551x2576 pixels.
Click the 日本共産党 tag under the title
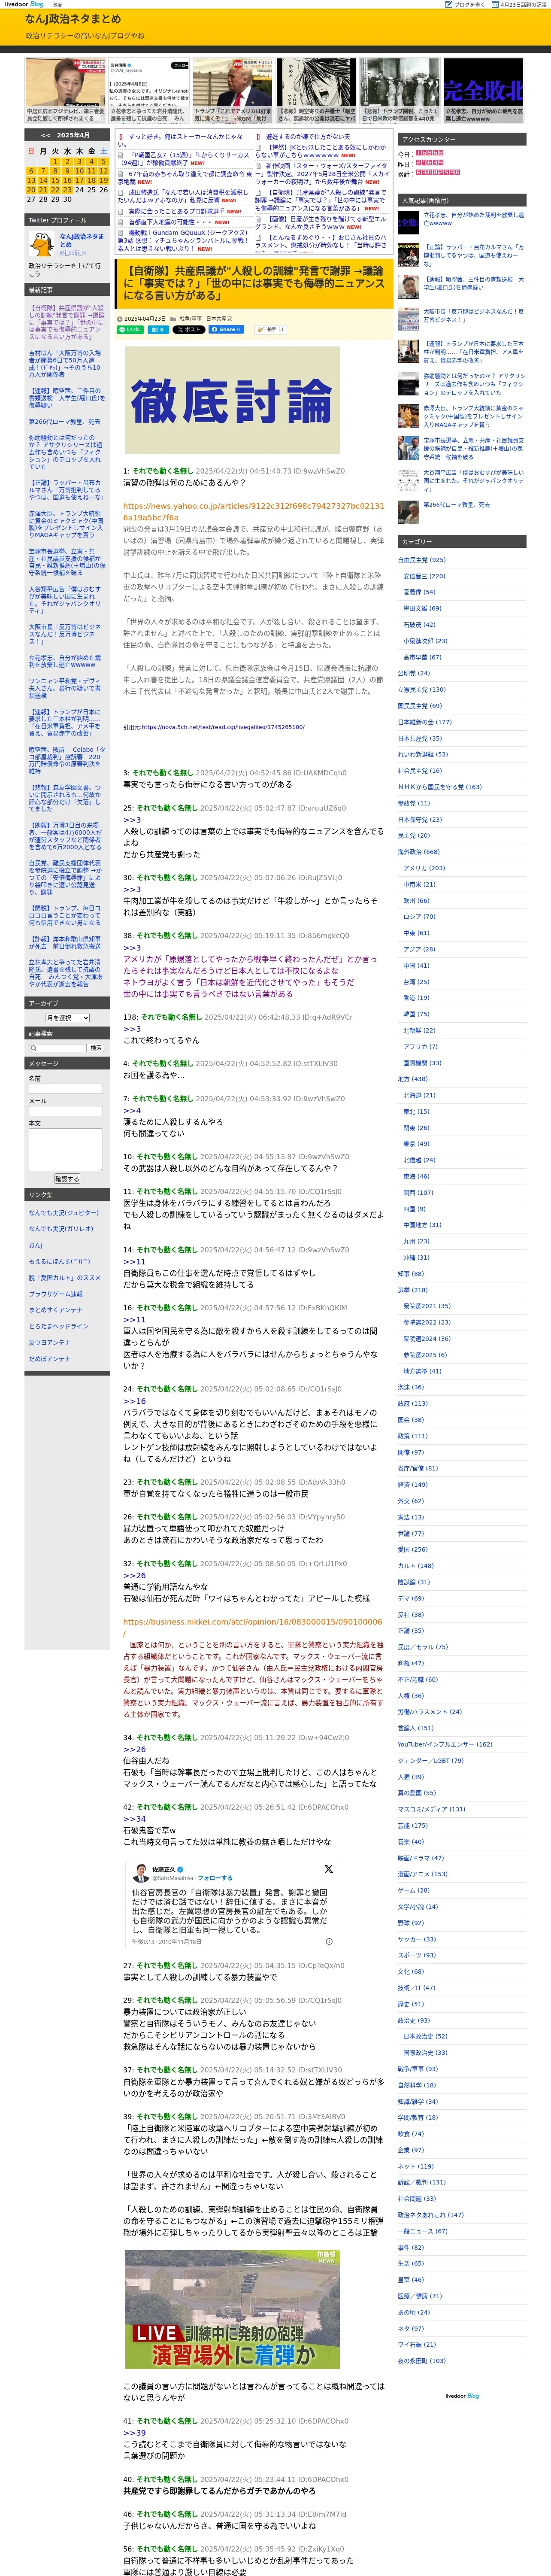[218, 318]
